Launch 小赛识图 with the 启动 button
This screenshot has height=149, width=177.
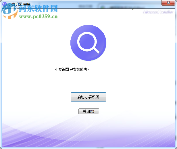tap(88, 97)
